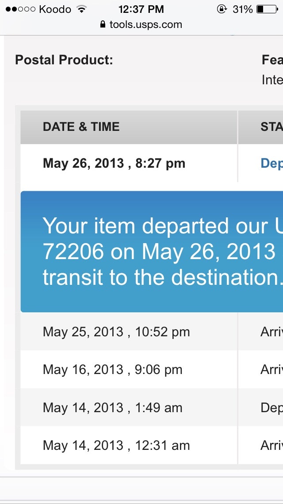Image resolution: width=283 pixels, height=504 pixels.
Task: Tap the cellular signal dots
Action: (20, 9)
